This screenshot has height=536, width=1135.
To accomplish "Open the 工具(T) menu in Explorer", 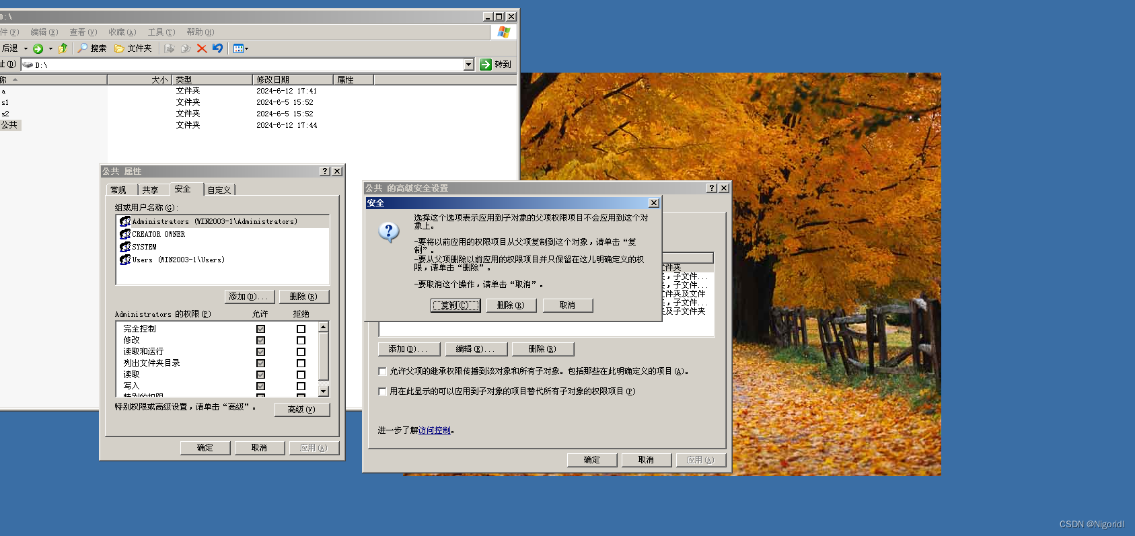I will [161, 32].
